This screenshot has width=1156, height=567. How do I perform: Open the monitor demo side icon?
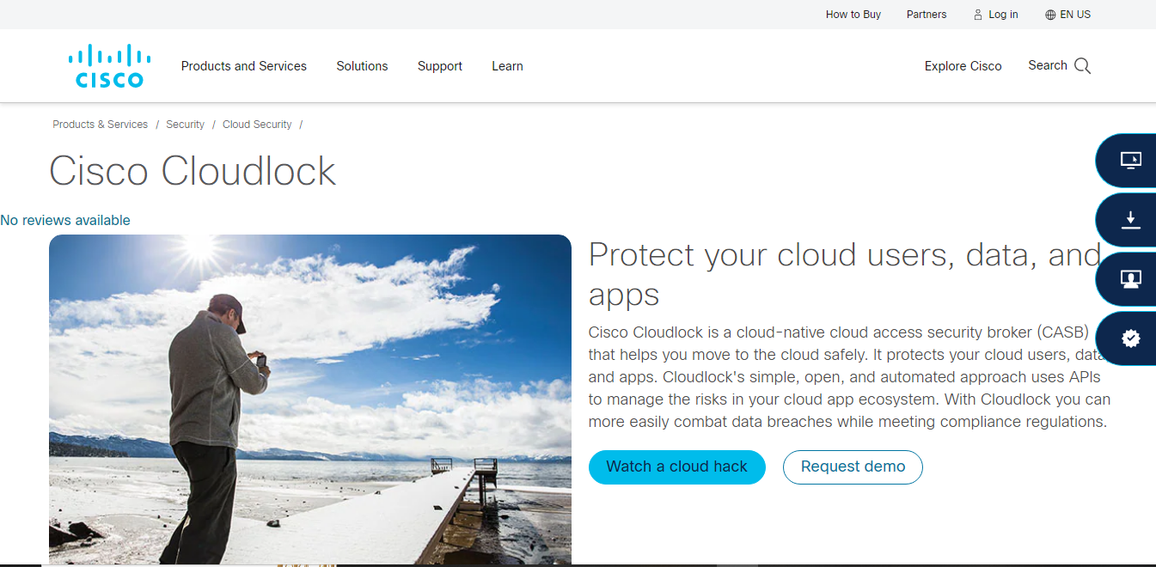click(1130, 160)
